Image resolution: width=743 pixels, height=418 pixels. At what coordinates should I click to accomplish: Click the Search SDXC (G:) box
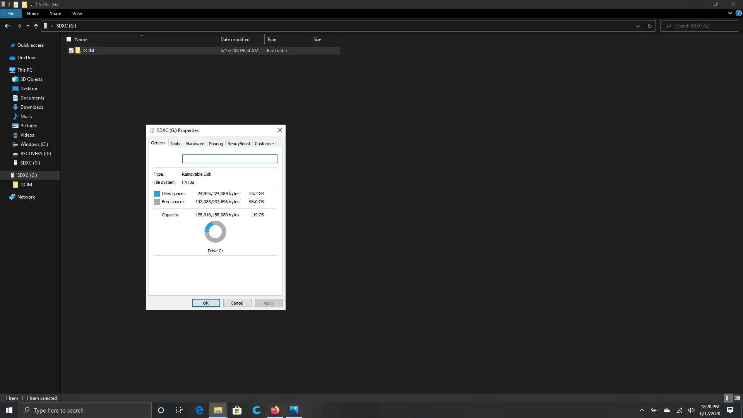699,26
